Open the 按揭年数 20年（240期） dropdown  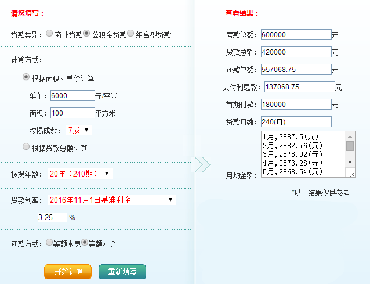coord(80,174)
